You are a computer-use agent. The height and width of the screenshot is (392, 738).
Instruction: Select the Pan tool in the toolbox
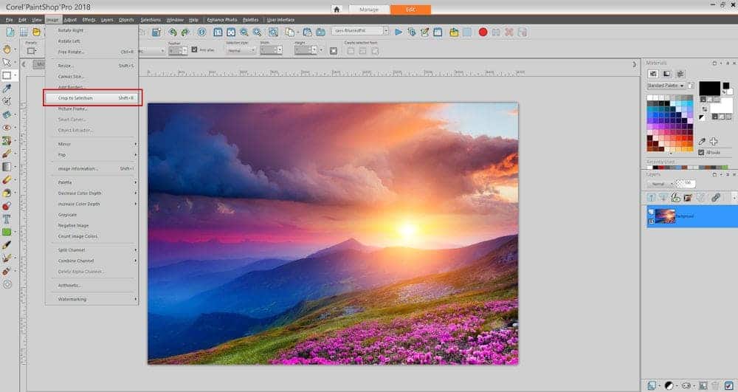click(x=7, y=49)
